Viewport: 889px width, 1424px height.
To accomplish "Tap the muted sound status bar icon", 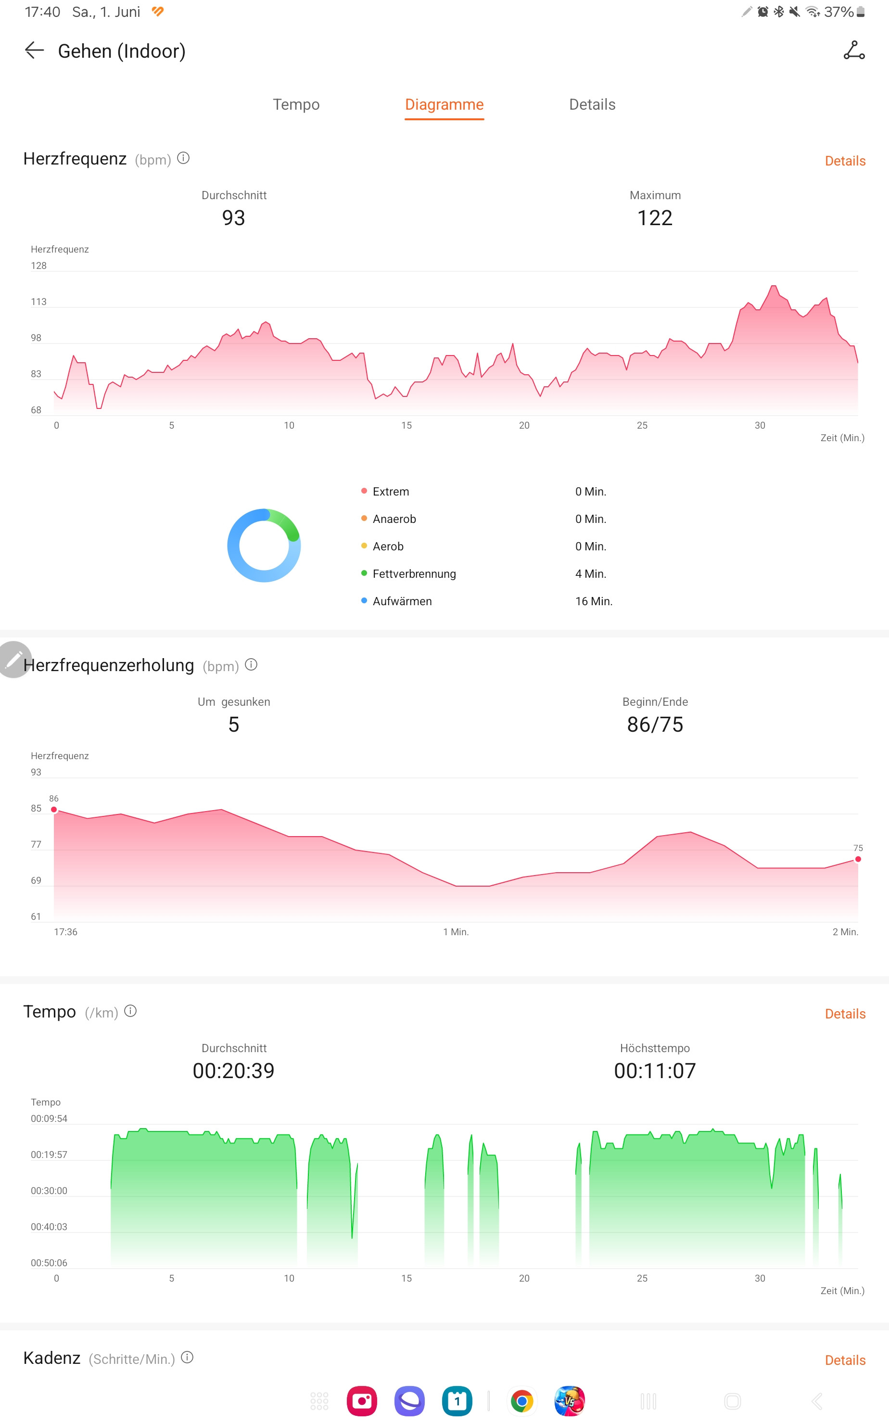I will click(794, 12).
